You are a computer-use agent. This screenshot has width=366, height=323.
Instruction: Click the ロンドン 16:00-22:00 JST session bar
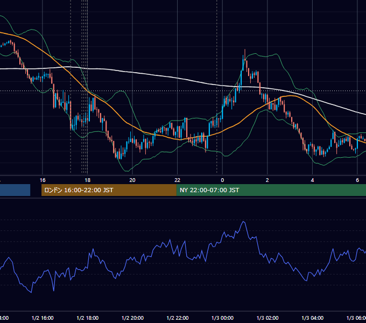pos(109,190)
